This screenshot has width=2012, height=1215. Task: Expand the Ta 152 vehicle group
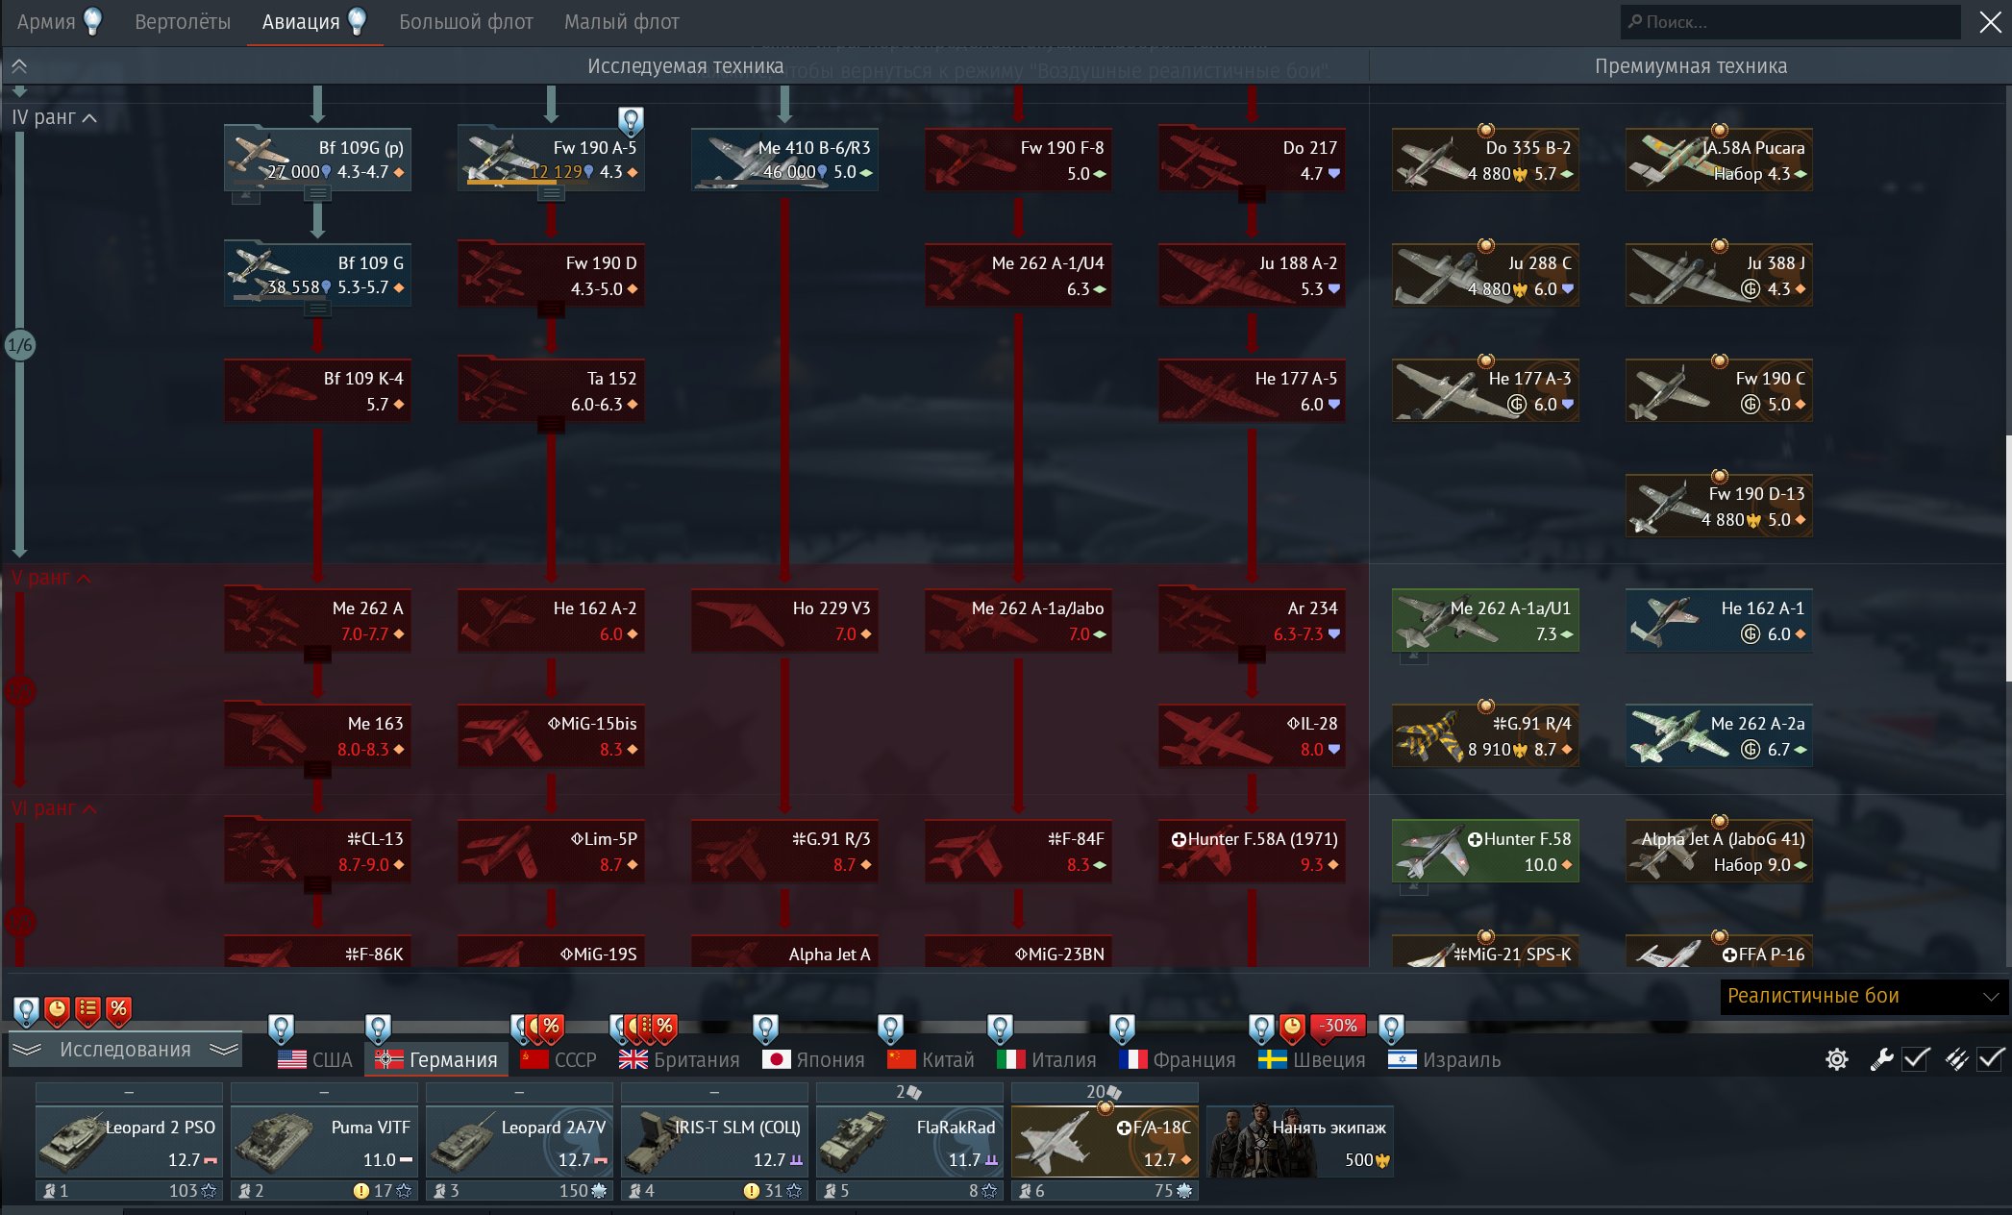[551, 425]
